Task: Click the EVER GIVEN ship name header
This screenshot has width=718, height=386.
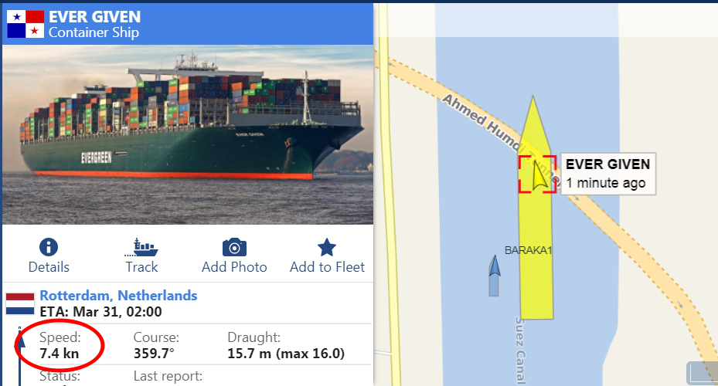Action: pos(95,17)
